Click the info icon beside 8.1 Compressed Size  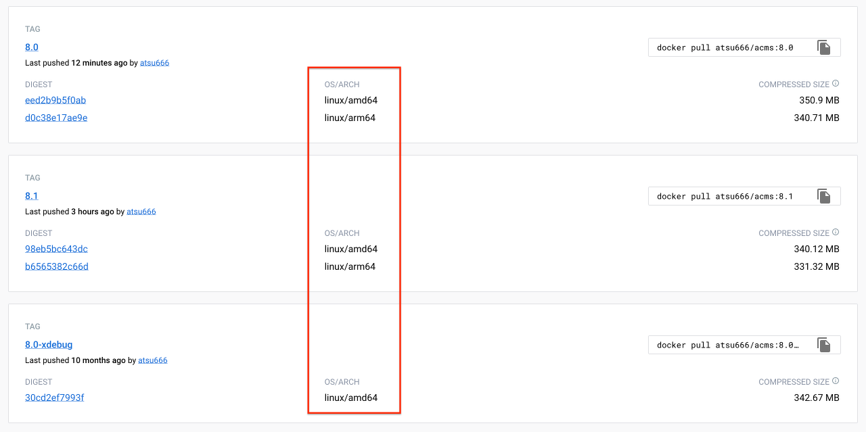(836, 233)
